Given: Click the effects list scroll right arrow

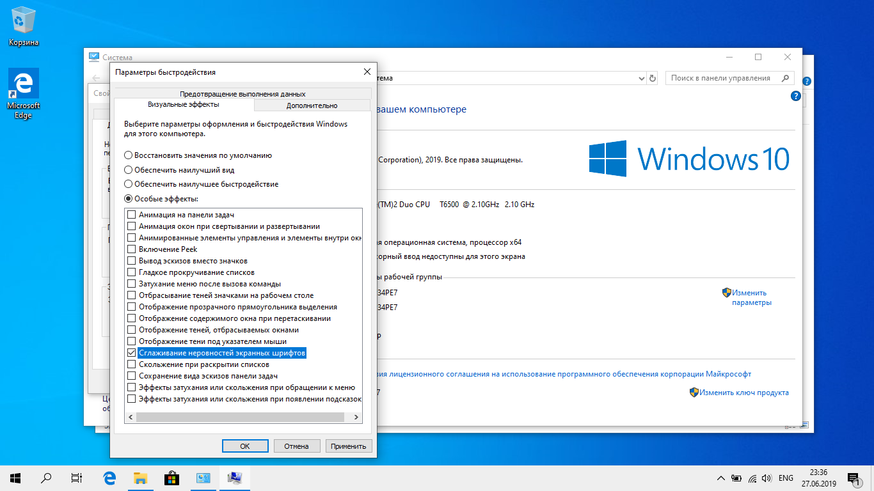Looking at the screenshot, I should pos(357,417).
